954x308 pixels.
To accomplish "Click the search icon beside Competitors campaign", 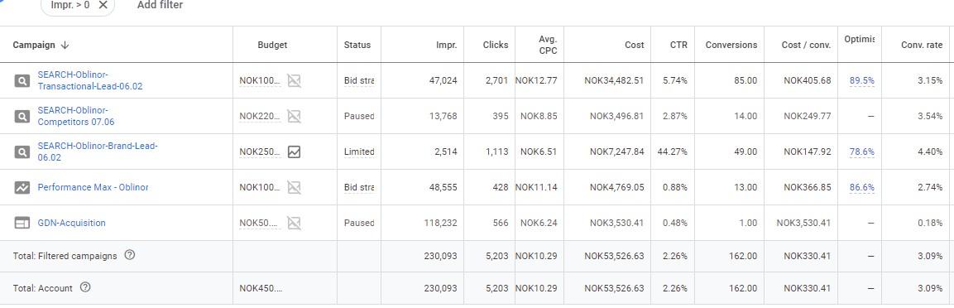I will click(22, 116).
